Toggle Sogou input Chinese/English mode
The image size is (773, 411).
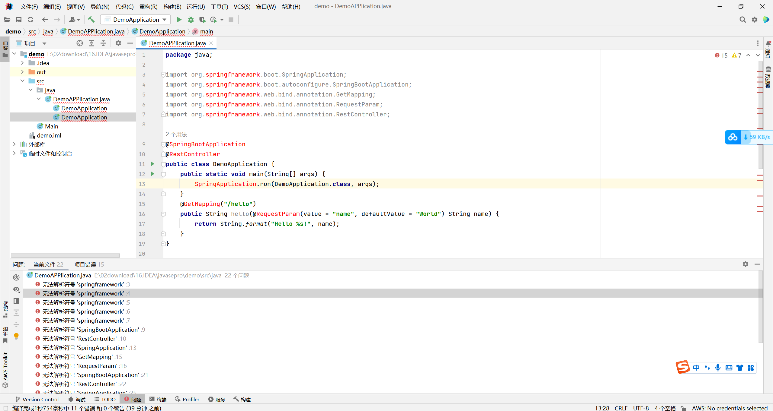[x=696, y=368]
